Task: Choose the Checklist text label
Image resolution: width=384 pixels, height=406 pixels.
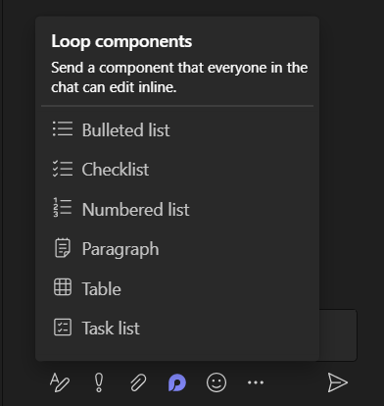Action: 116,170
